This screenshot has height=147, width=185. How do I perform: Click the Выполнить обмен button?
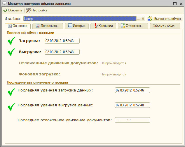(x=165, y=18)
